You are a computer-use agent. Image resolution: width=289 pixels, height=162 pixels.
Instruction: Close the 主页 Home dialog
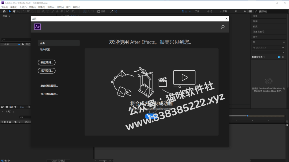click(x=227, y=19)
